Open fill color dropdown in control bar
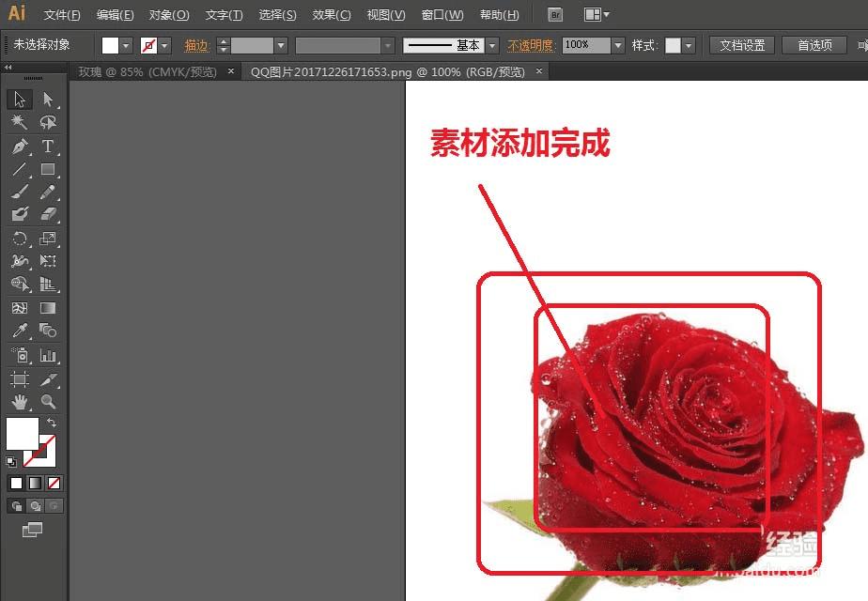This screenshot has width=868, height=601. pyautogui.click(x=126, y=45)
